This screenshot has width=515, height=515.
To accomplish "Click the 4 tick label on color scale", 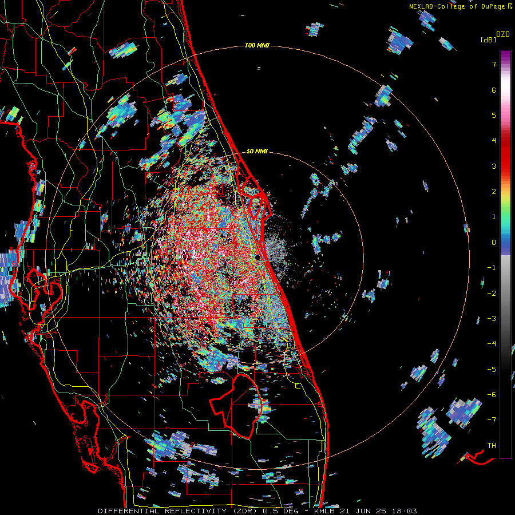I will [494, 141].
